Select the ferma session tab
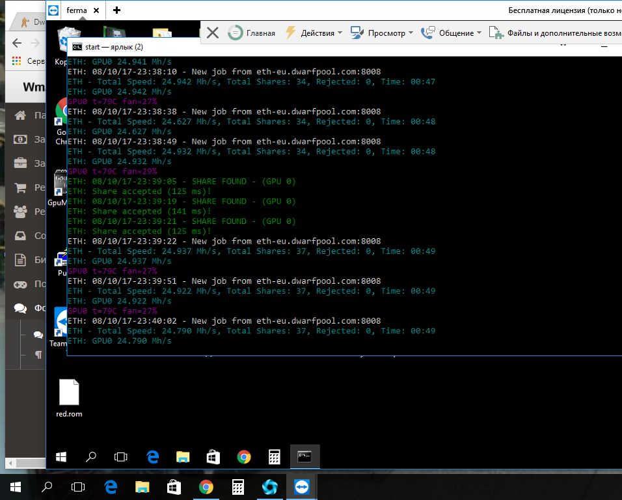Viewport: 622px width, 500px height. pyautogui.click(x=75, y=10)
